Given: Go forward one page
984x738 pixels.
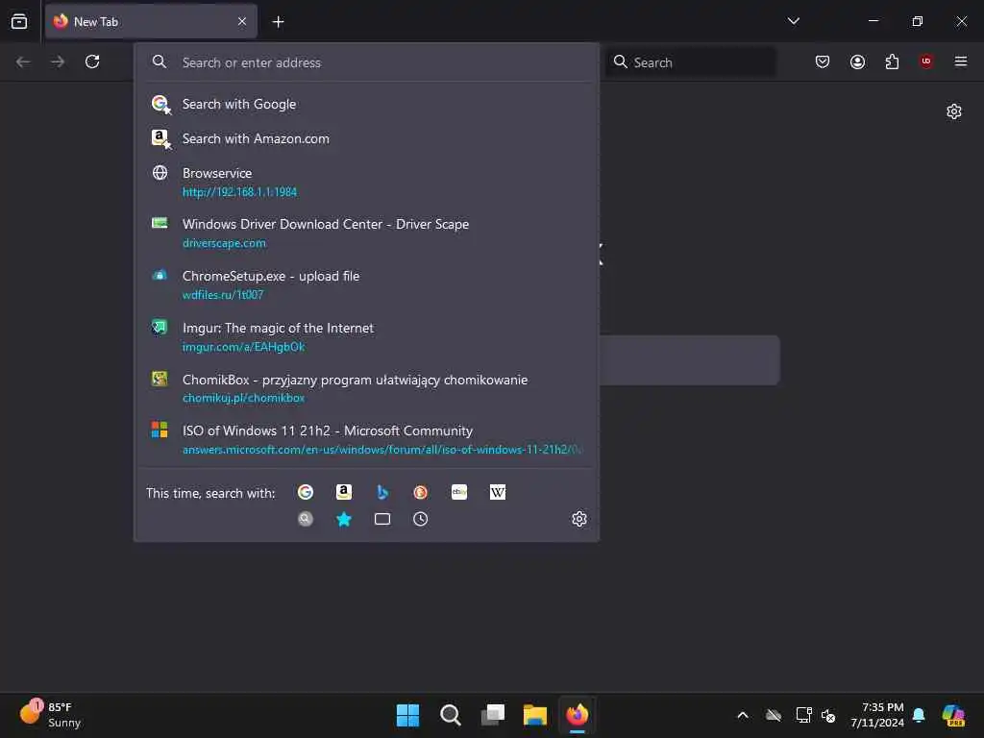Looking at the screenshot, I should tap(58, 61).
